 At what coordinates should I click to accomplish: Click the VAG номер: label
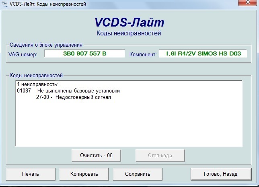click(23, 54)
